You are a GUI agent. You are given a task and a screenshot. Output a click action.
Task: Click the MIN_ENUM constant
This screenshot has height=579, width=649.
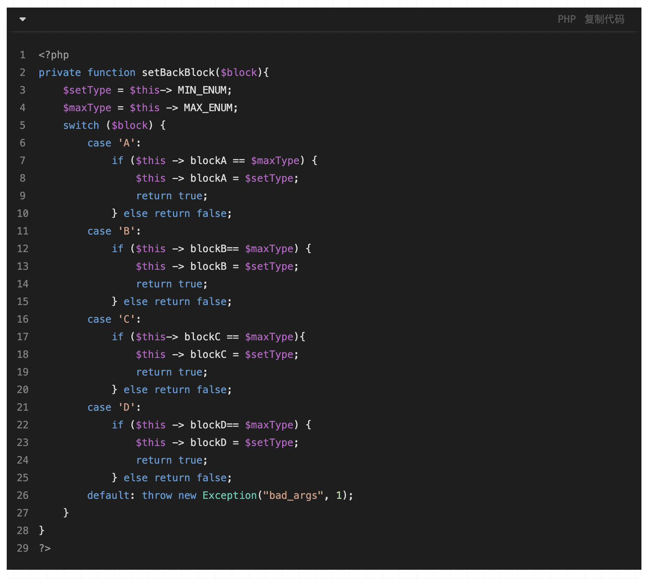(202, 90)
